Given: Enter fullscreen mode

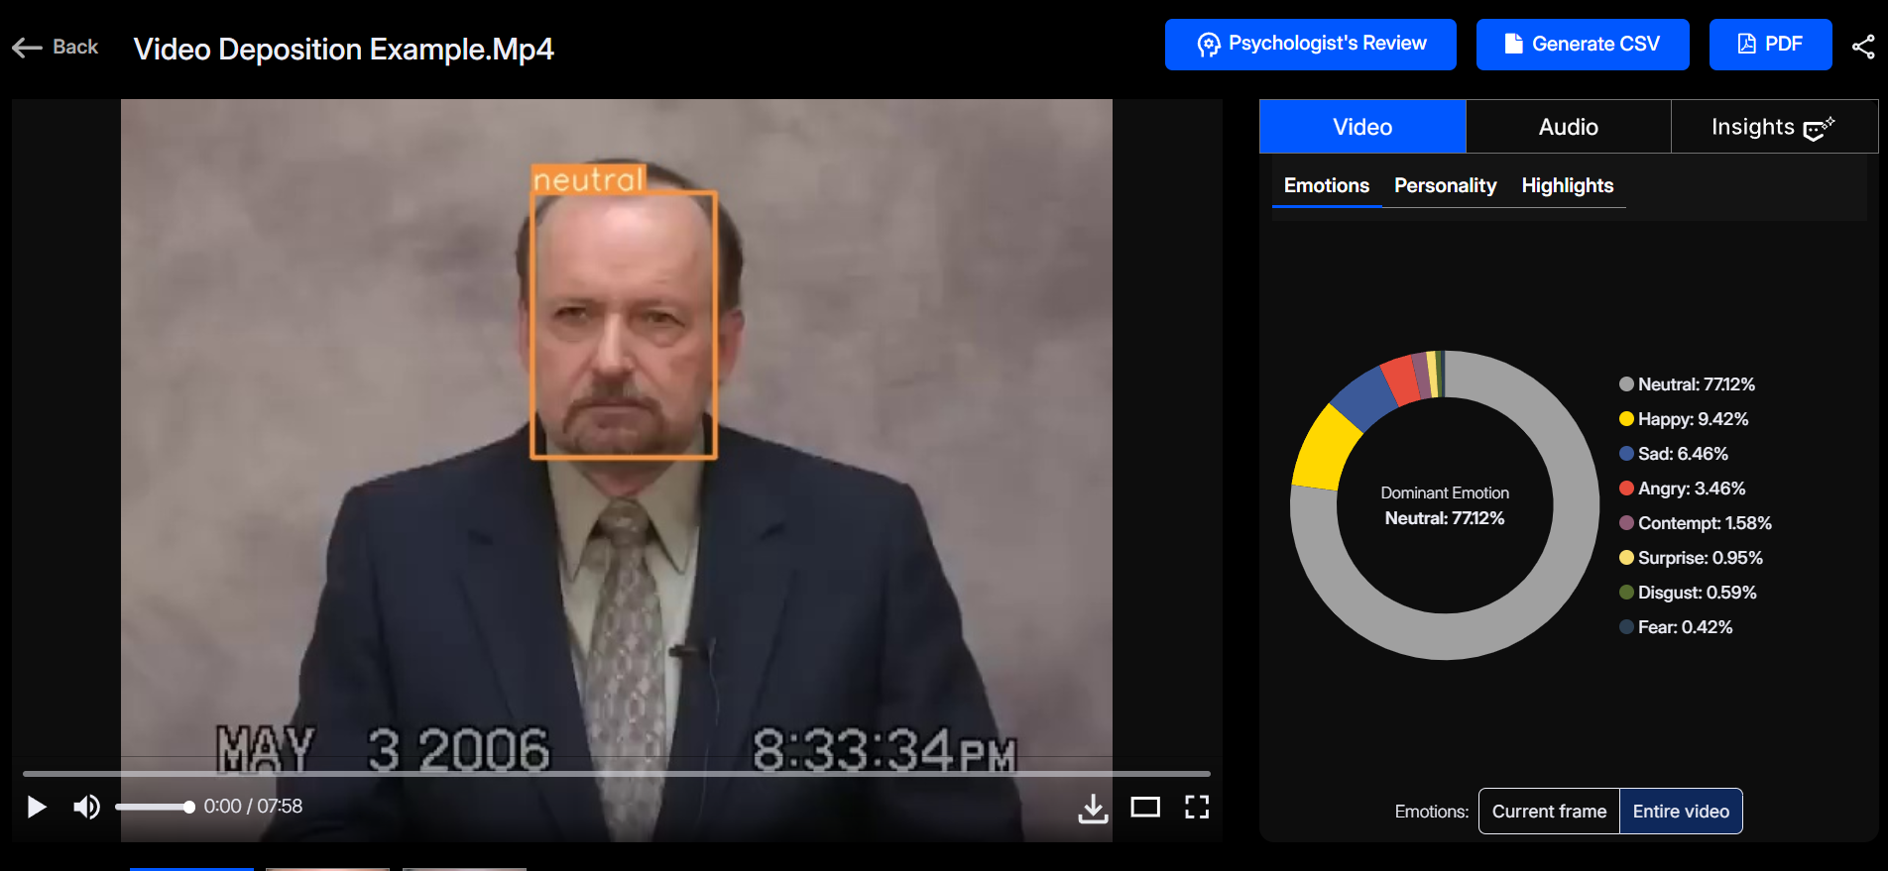Looking at the screenshot, I should point(1197,807).
